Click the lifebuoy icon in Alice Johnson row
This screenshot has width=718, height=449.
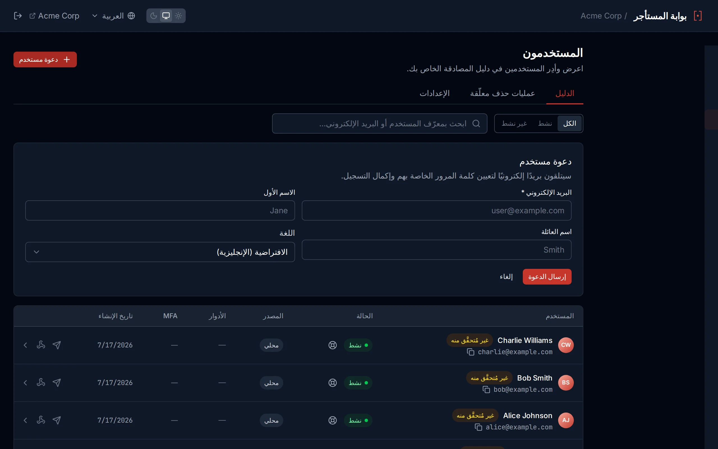coord(333,420)
